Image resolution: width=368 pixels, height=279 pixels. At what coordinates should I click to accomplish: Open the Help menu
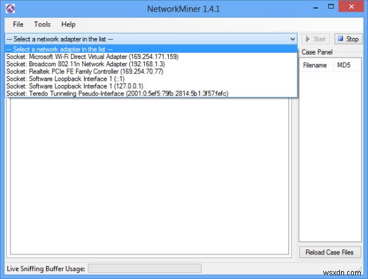point(68,25)
